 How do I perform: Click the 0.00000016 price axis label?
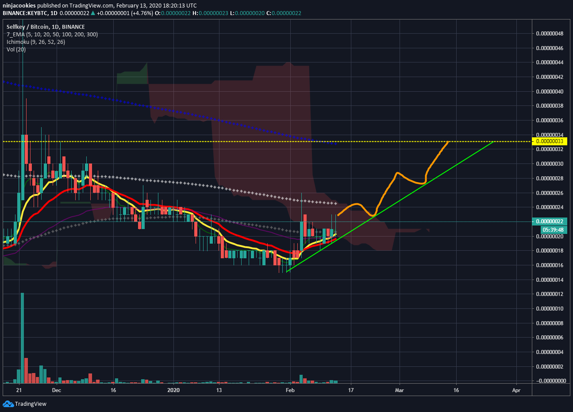tap(550, 265)
